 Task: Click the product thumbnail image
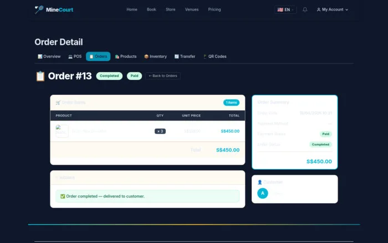62,131
